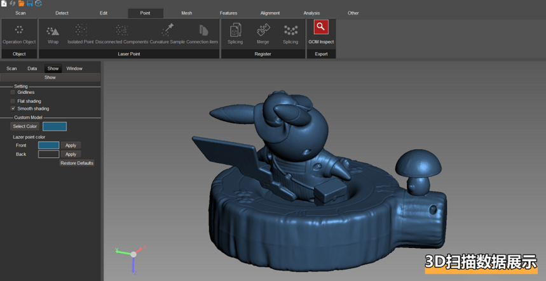Save using the blue floppy disk icon
Viewport: 546px width, 281px height.
(30, 3)
